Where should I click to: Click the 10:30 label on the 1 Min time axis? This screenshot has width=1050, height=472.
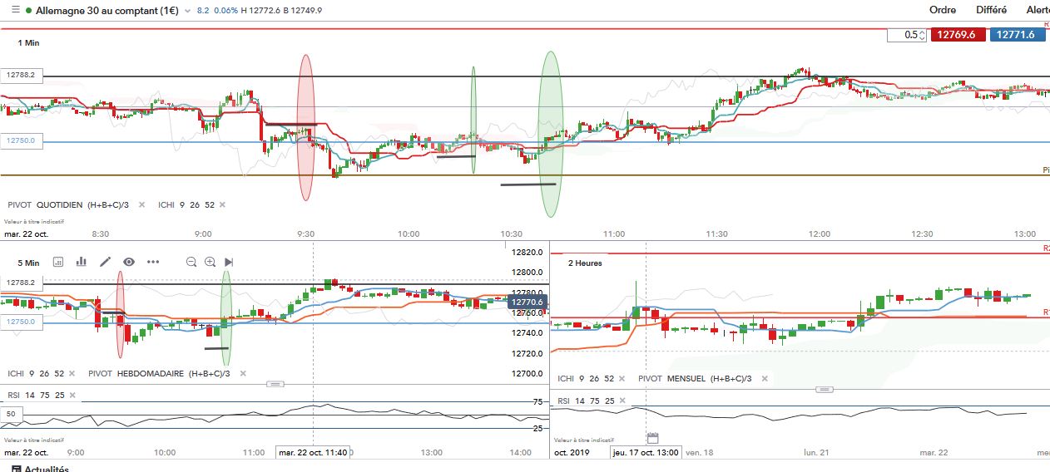point(512,234)
